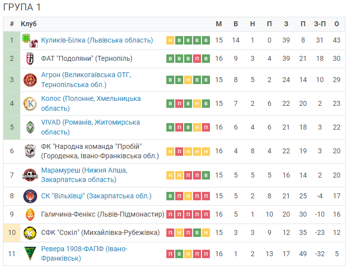Click the green В badge in СФК "Сокіл" row
This screenshot has height=271, width=350.
pos(197,233)
